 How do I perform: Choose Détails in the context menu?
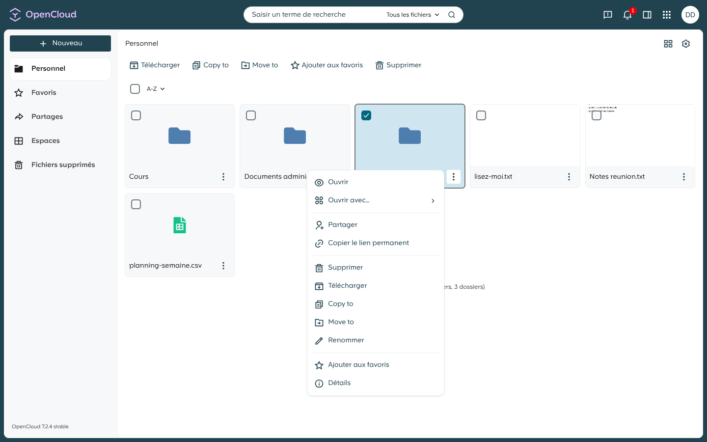376,383
